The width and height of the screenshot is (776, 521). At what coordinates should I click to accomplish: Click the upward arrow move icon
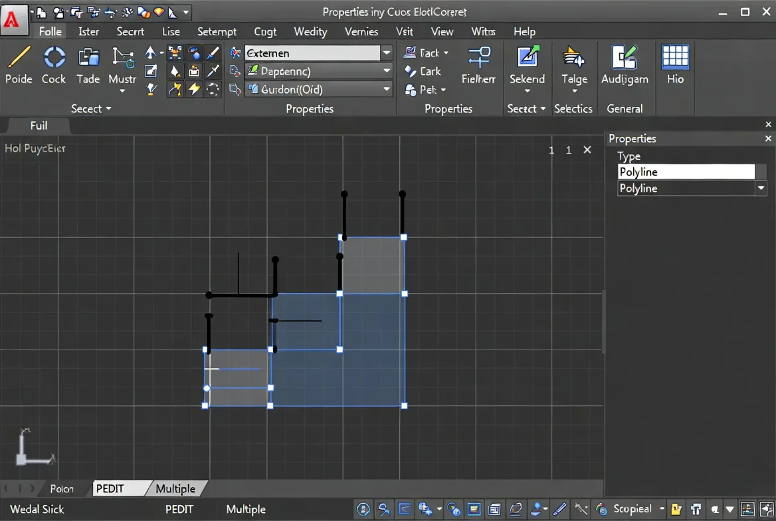coord(150,52)
